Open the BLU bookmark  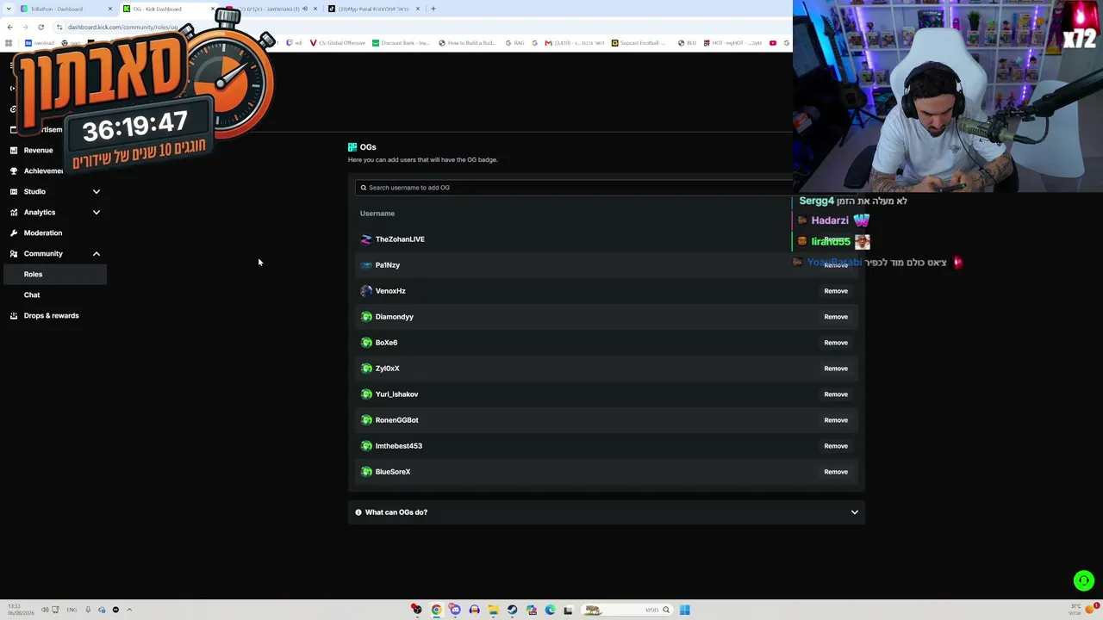click(687, 43)
